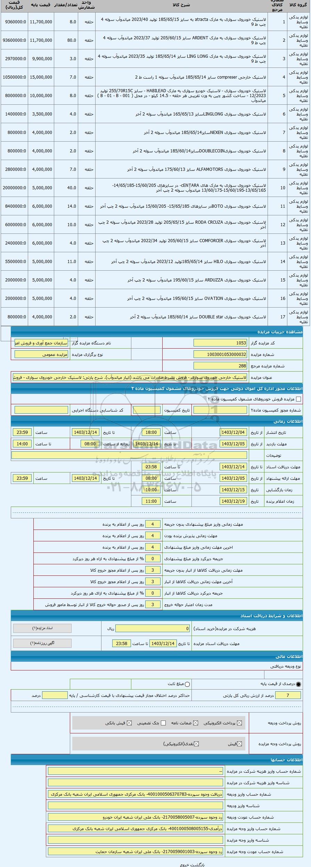This screenshot has width=311, height=867.
Task: Click the 'عنوان مزایده' title field
Action: pos(129,377)
